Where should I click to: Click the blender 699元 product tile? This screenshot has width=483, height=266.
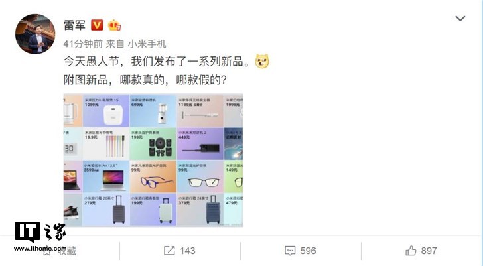click(153, 111)
